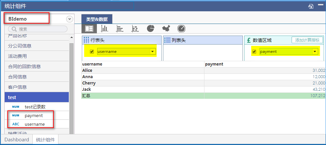
Task: Switch to the Dashboard tab
Action: pos(17,140)
